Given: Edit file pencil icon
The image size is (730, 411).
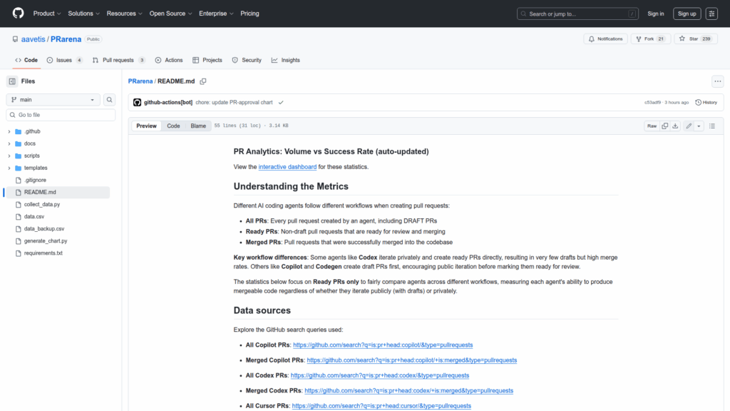Looking at the screenshot, I should pos(689,126).
